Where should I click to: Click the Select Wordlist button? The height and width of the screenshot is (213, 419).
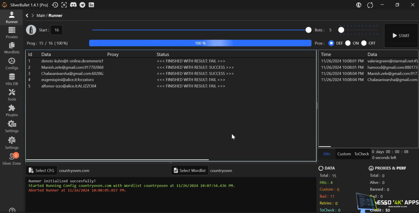tap(190, 170)
